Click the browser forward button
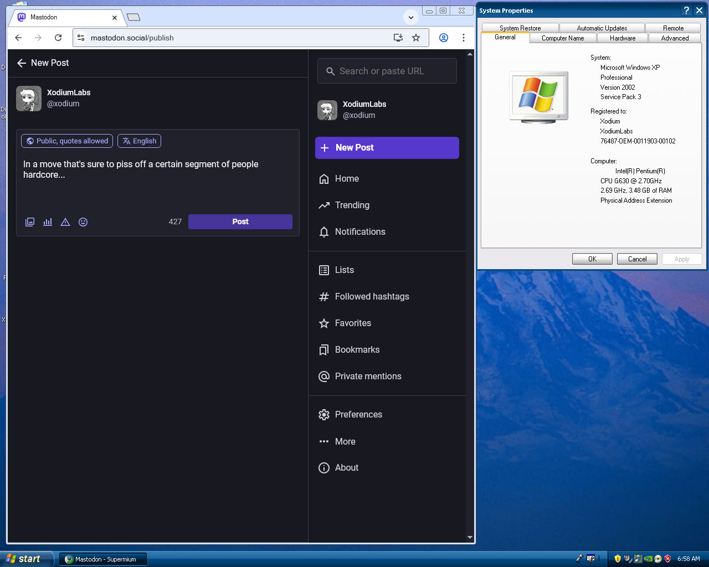This screenshot has width=709, height=567. pyautogui.click(x=38, y=38)
